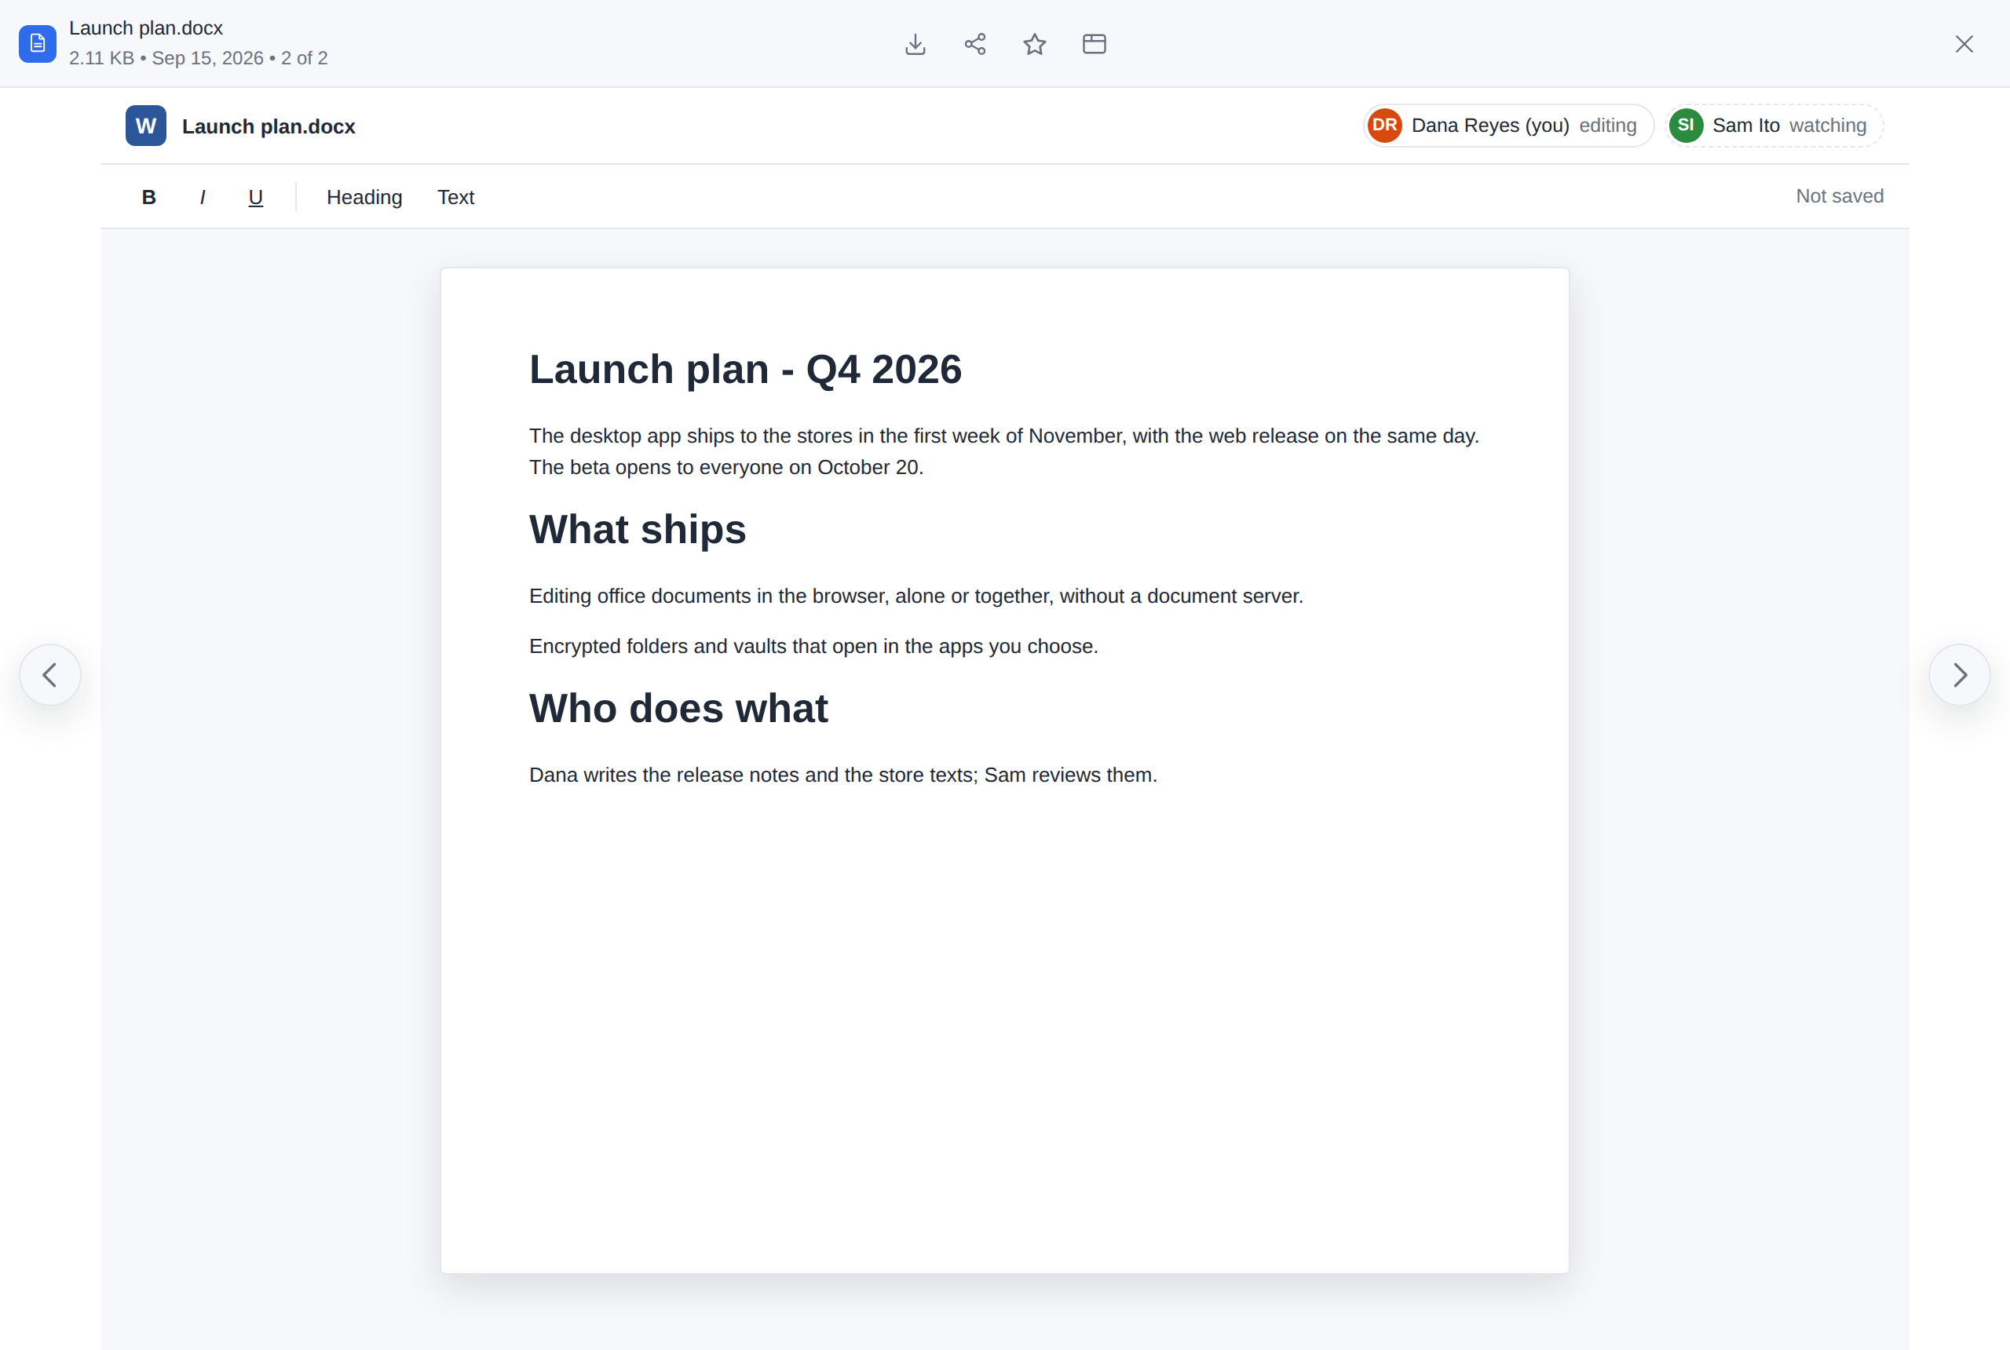
Task: Star the file as favorite
Action: point(1034,44)
